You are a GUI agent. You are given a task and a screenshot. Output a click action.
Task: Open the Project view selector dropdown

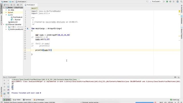(7, 5)
